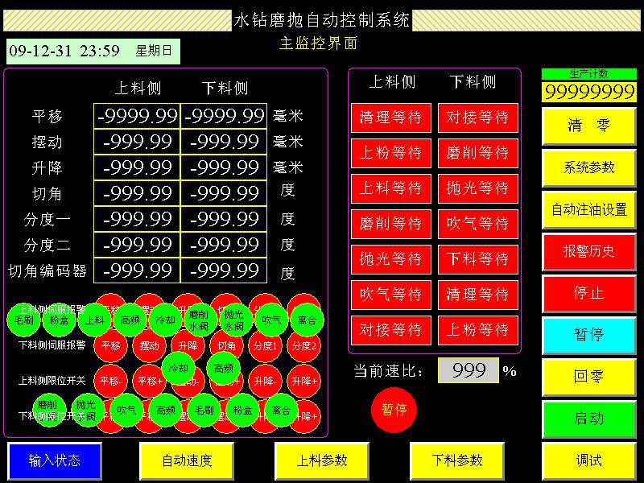Viewport: 644px width, 483px height.
Task: Click the round red 暂停 indicator
Action: 394,410
